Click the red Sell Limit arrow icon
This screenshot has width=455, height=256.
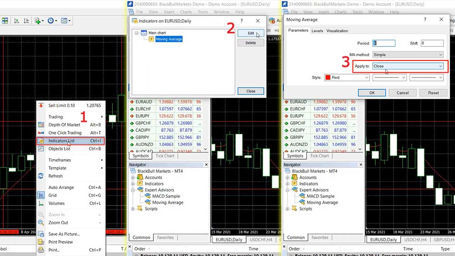(41, 105)
